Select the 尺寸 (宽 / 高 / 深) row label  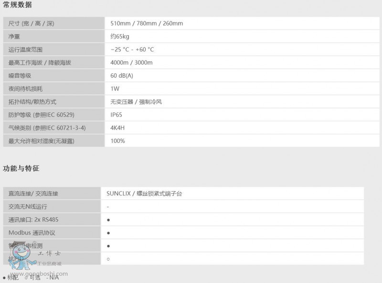pos(28,23)
